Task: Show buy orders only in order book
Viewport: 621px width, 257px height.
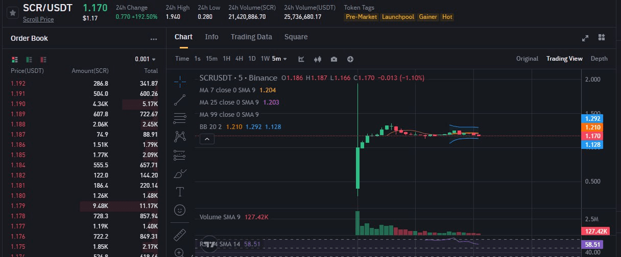Action: [x=29, y=59]
